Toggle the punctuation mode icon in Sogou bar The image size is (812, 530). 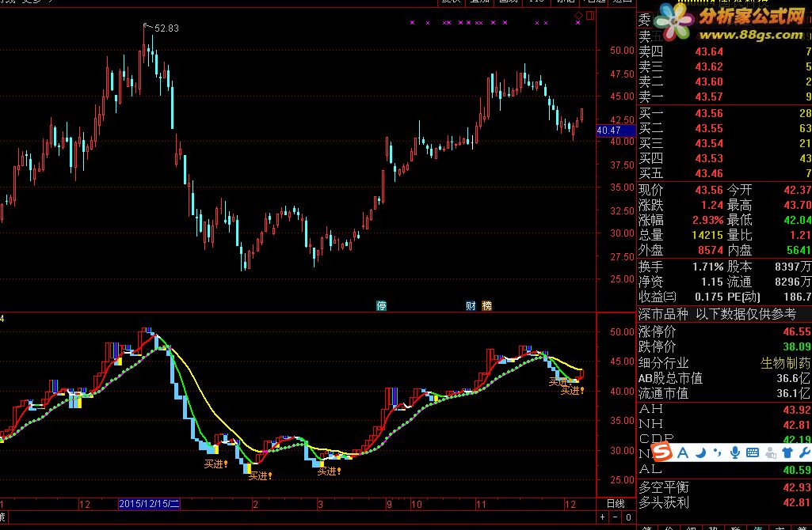pyautogui.click(x=717, y=453)
